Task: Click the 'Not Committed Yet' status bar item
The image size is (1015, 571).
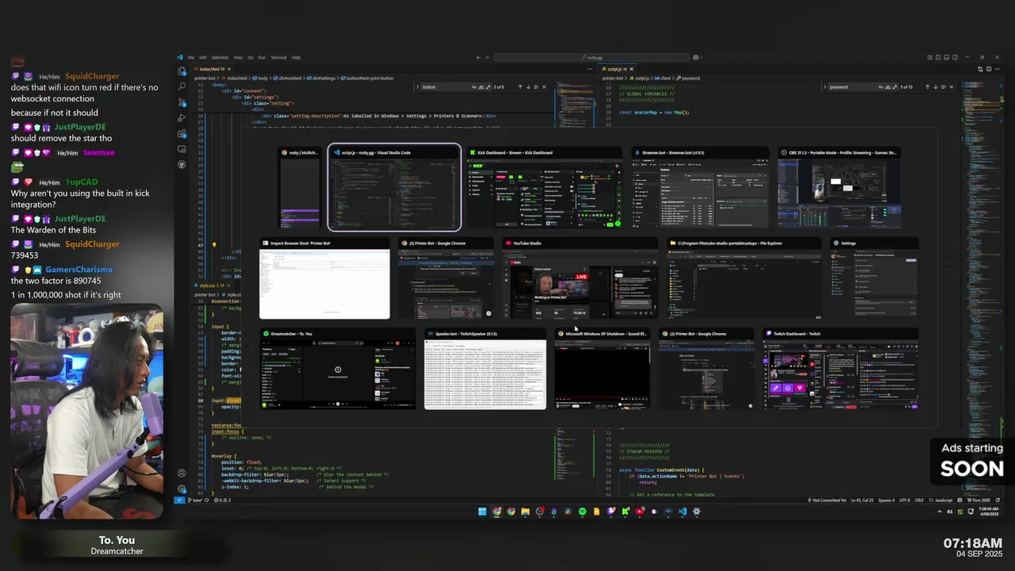Action: point(826,500)
